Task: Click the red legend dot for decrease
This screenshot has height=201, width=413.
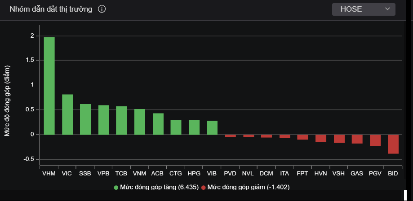Action: click(x=204, y=187)
